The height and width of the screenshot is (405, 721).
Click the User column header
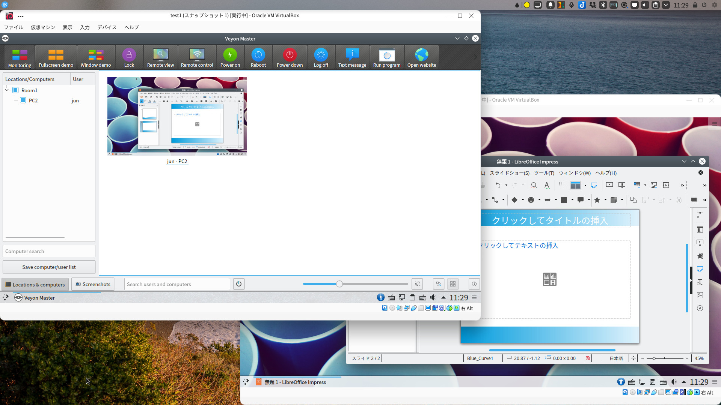(x=82, y=79)
